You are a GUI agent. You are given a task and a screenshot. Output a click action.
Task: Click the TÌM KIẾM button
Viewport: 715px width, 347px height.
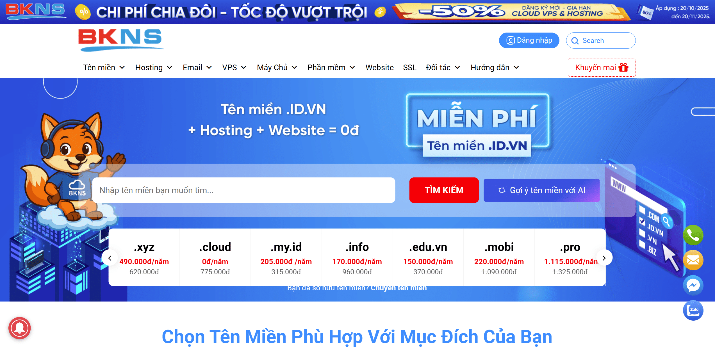[x=444, y=190]
